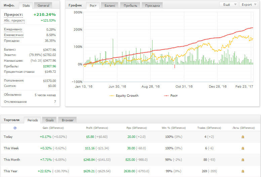Click the Снятия $0.00 value
This screenshot has width=261, height=177.
point(52,86)
